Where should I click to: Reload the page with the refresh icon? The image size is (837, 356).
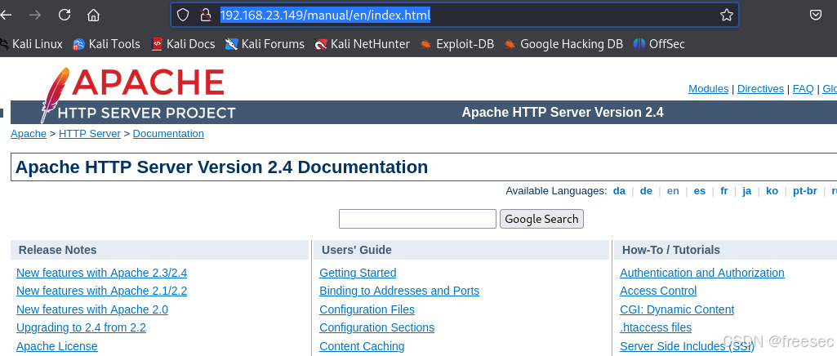[x=65, y=15]
